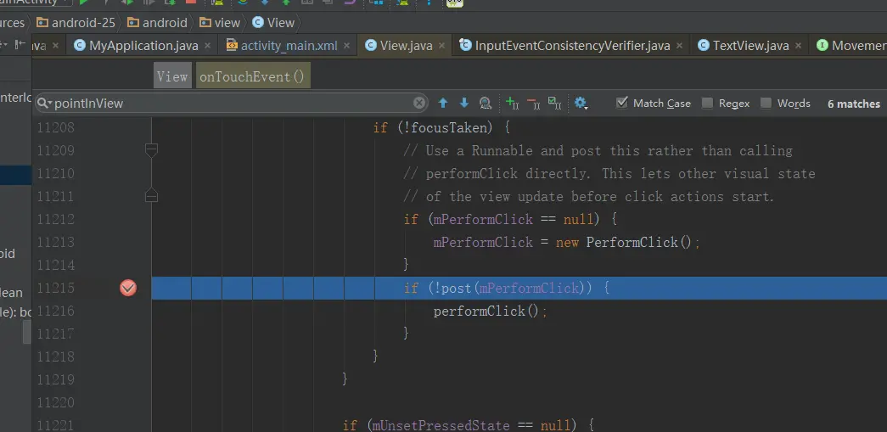Close the InputEventConsistencyVerifier.java tab

point(679,46)
